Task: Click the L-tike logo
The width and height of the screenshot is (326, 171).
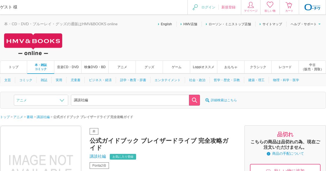Action: click(312, 7)
